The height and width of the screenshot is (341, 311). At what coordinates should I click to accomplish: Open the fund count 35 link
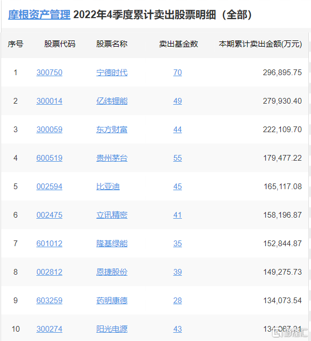click(x=177, y=244)
